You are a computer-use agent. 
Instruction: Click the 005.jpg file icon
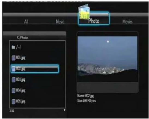pyautogui.click(x=13, y=102)
